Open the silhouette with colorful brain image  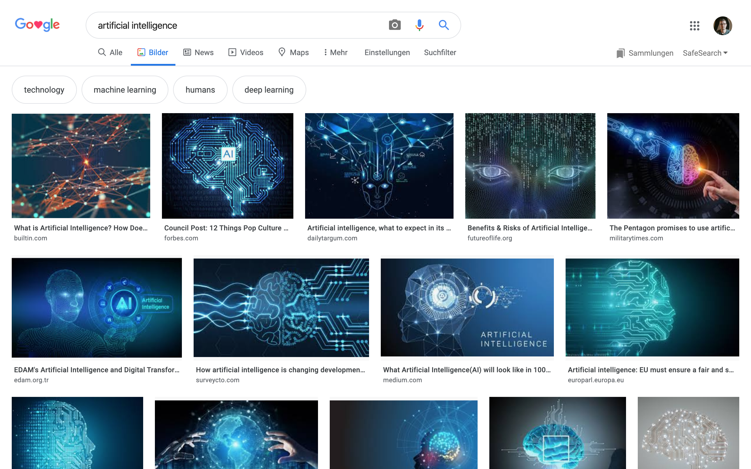[403, 435]
